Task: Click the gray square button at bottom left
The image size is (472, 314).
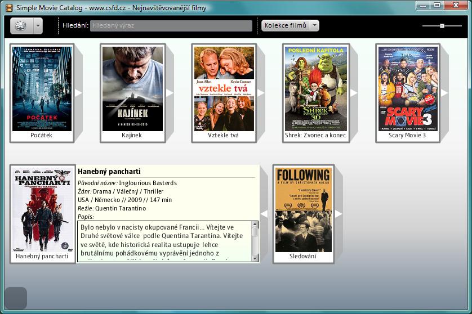Action: (16, 298)
